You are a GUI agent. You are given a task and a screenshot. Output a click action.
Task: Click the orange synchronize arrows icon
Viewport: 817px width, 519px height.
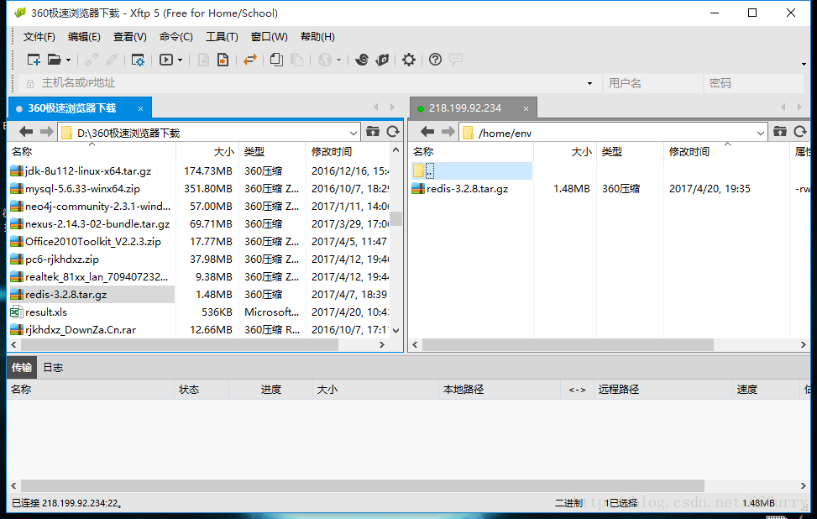click(250, 60)
